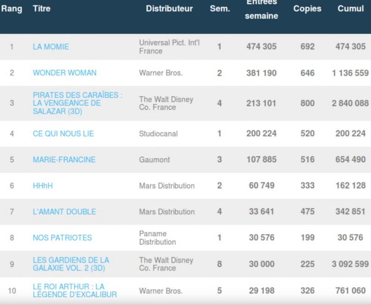Open the MARIE-FRANCINE film link
371x305 pixels.
click(x=64, y=160)
